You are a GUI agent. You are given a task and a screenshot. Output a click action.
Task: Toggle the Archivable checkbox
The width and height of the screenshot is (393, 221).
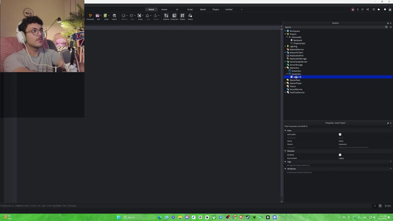340,134
